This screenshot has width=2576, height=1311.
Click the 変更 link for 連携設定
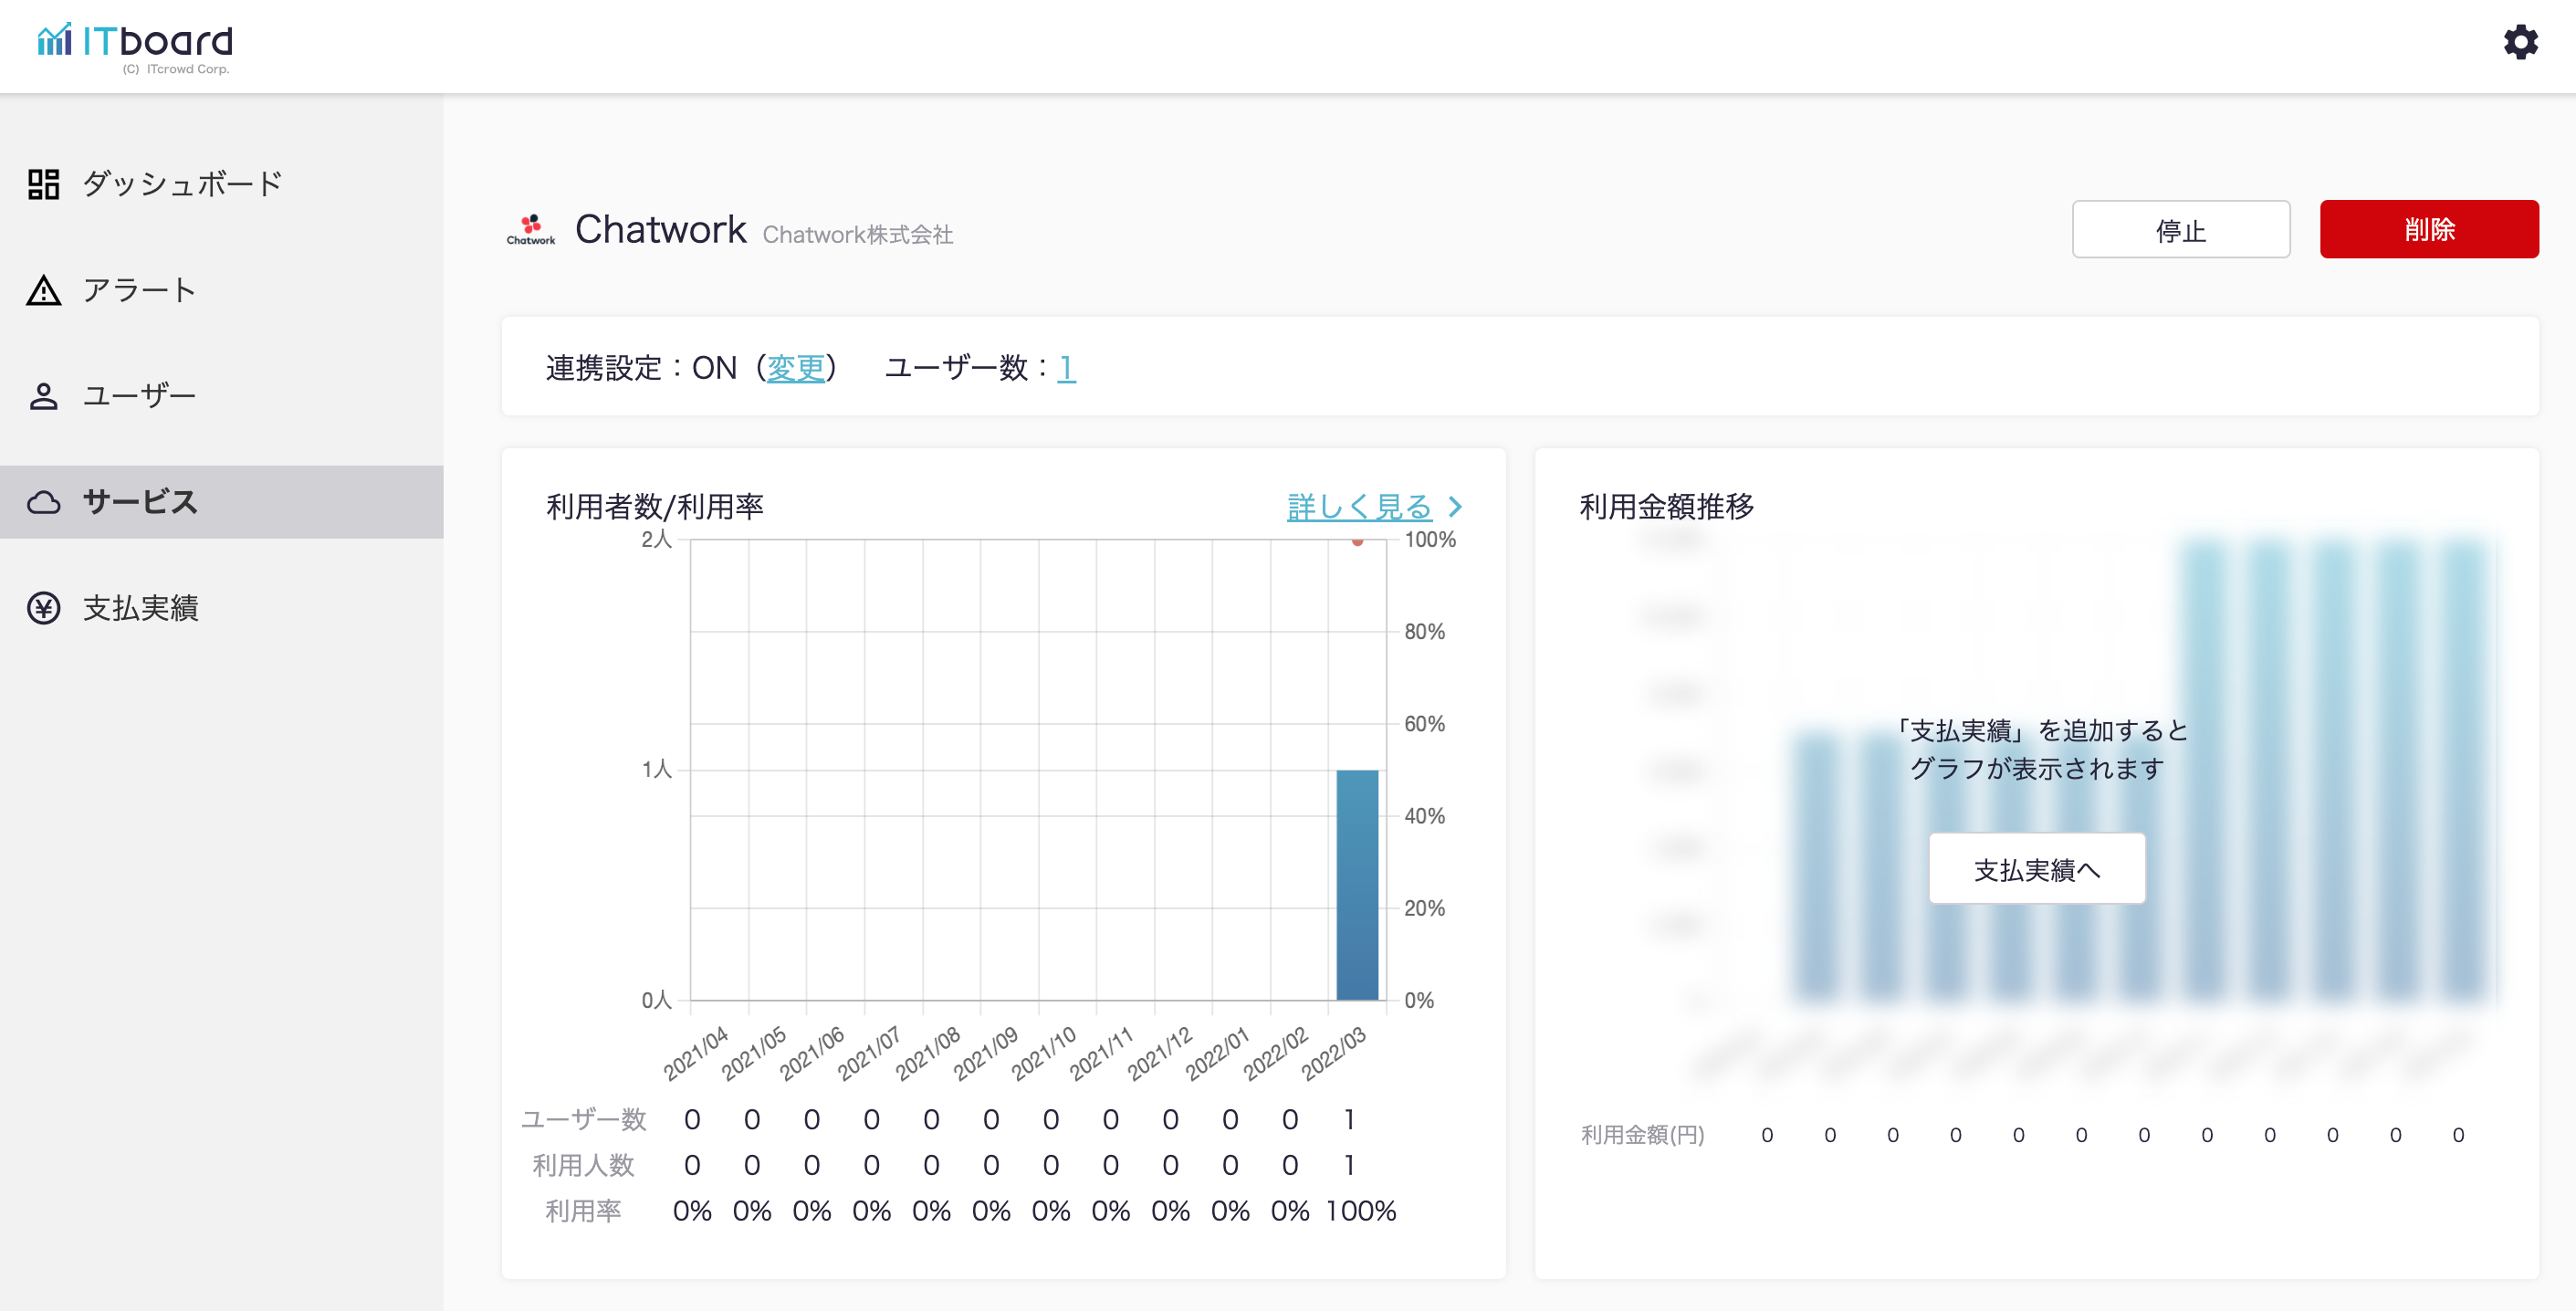coord(795,368)
